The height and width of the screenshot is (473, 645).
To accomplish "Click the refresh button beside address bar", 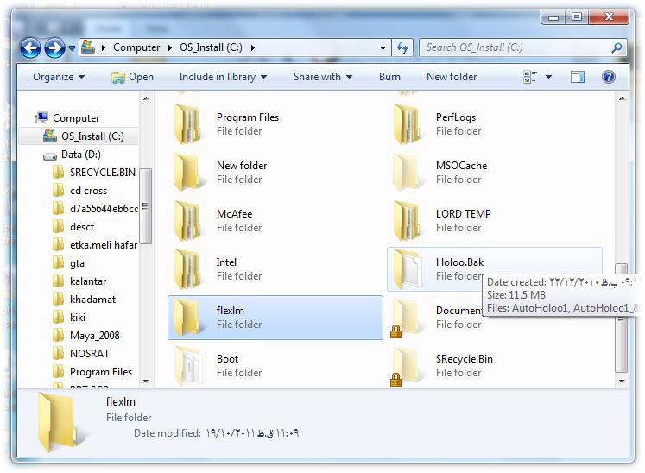I will coord(402,48).
